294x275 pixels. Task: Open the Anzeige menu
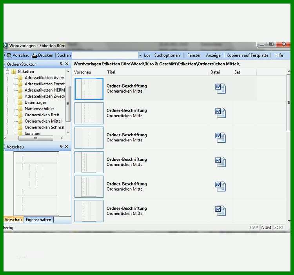pyautogui.click(x=213, y=55)
